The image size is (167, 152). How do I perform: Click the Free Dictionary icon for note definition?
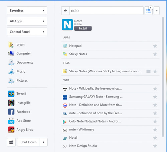[x=65, y=114]
